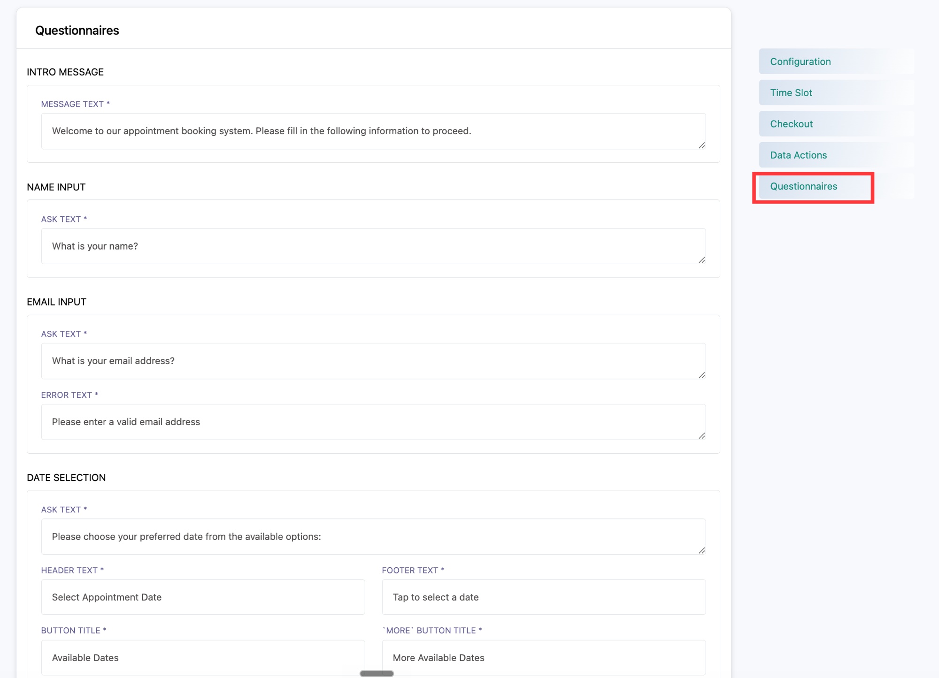The image size is (939, 678).
Task: Switch to the Time Slot tab
Action: (836, 93)
